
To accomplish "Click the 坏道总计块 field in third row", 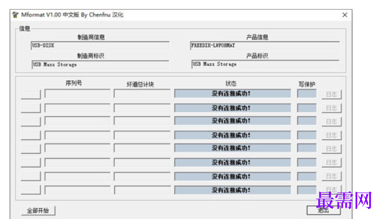I will 142,121.
